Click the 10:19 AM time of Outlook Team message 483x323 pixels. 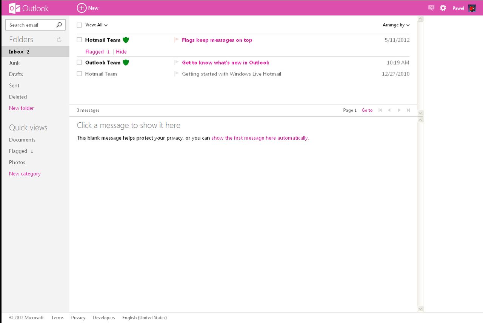398,63
